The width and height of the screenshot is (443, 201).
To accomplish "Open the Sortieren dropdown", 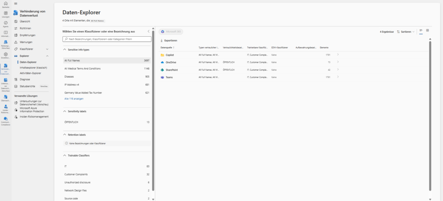I will coord(406,31).
